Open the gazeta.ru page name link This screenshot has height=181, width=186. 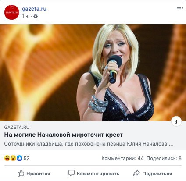pos(34,9)
